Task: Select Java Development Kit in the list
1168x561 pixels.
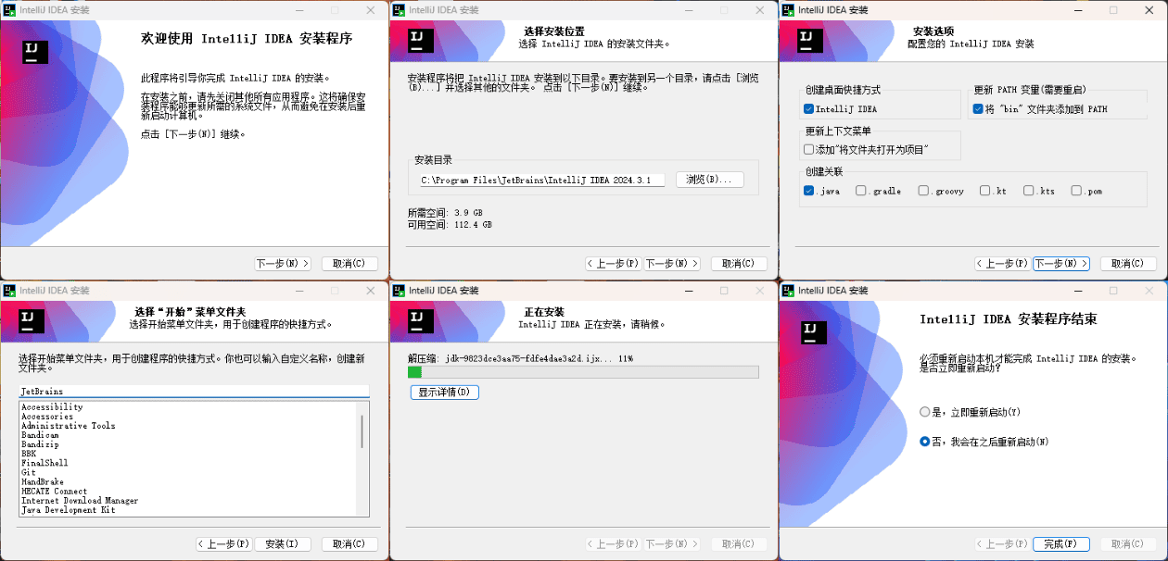Action: pos(69,510)
